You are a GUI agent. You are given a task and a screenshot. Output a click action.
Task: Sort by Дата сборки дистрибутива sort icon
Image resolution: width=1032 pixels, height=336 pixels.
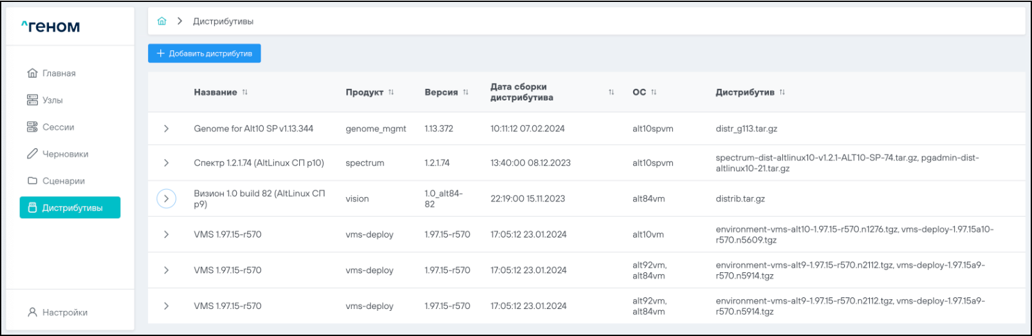point(611,93)
